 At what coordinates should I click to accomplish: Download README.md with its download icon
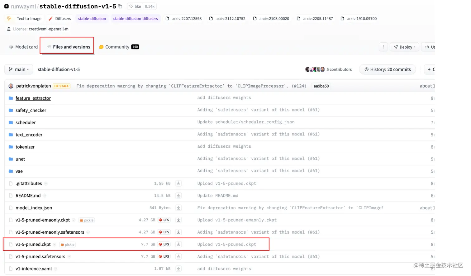[x=178, y=196]
